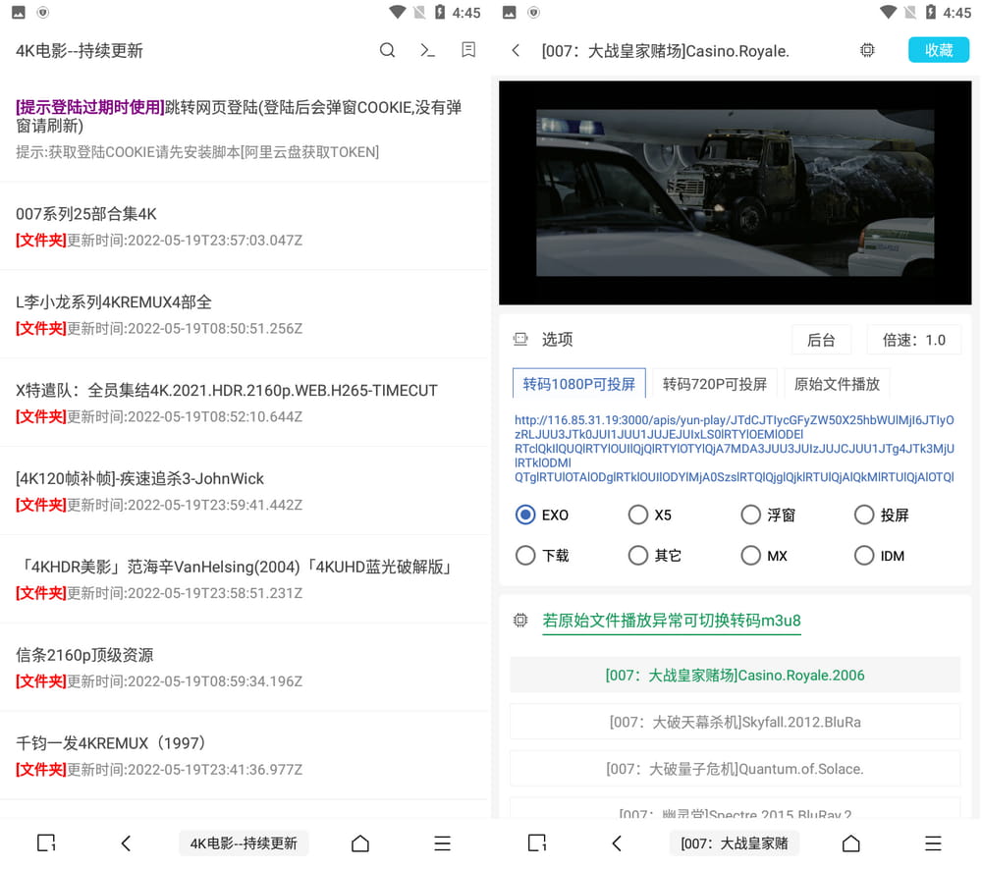This screenshot has width=982, height=869.
Task: Play Skyfall.2012 from the episode list
Action: pos(735,722)
